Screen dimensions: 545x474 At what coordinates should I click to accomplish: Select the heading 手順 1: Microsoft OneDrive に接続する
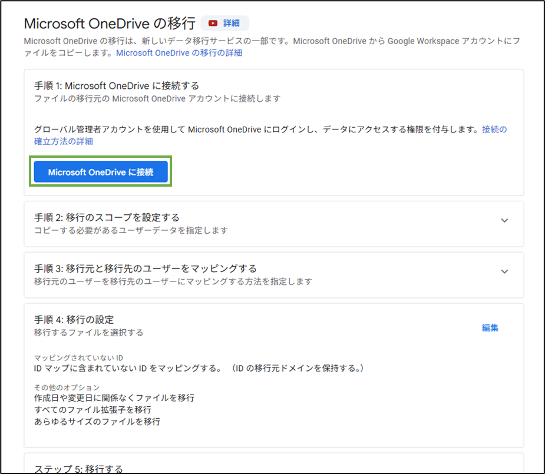pyautogui.click(x=117, y=85)
